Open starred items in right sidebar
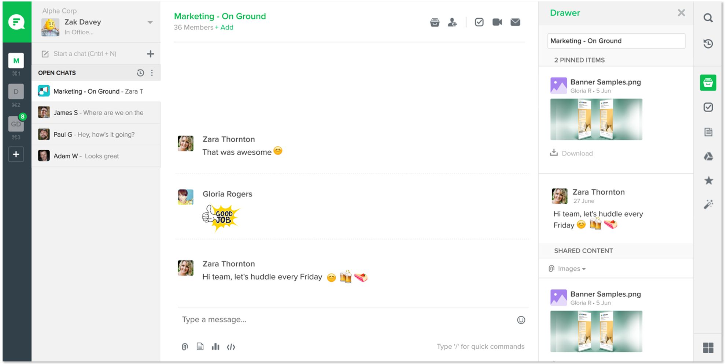 [x=708, y=180]
